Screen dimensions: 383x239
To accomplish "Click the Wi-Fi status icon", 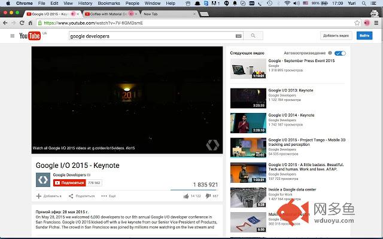I will [x=287, y=3].
